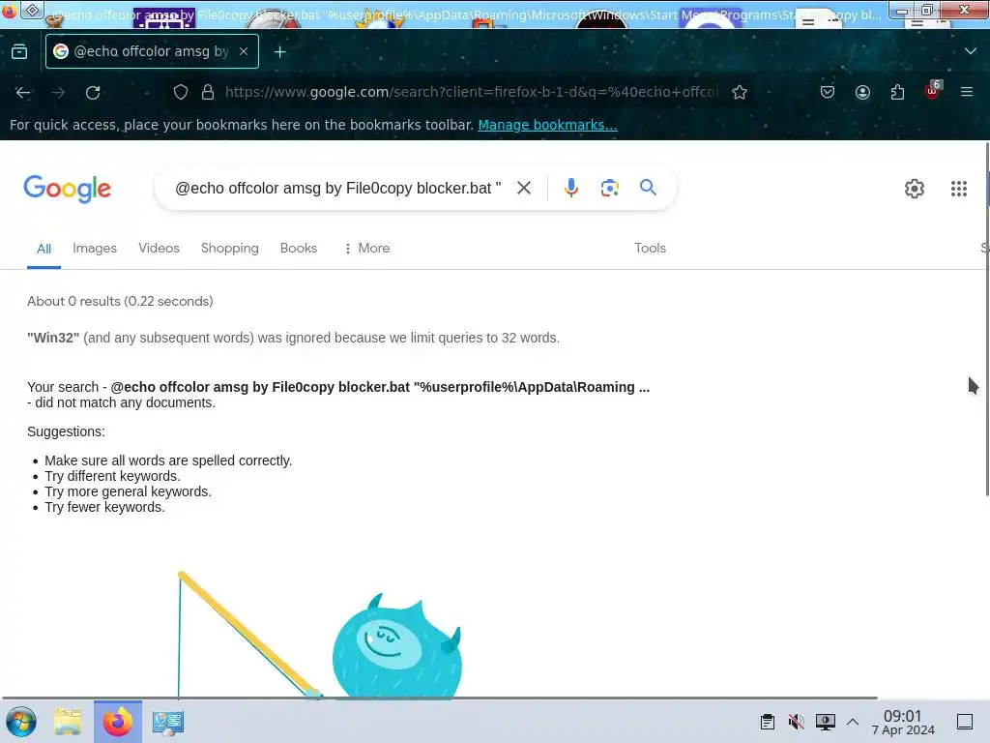Switch to Books results tab
Image resolution: width=990 pixels, height=743 pixels.
point(299,249)
